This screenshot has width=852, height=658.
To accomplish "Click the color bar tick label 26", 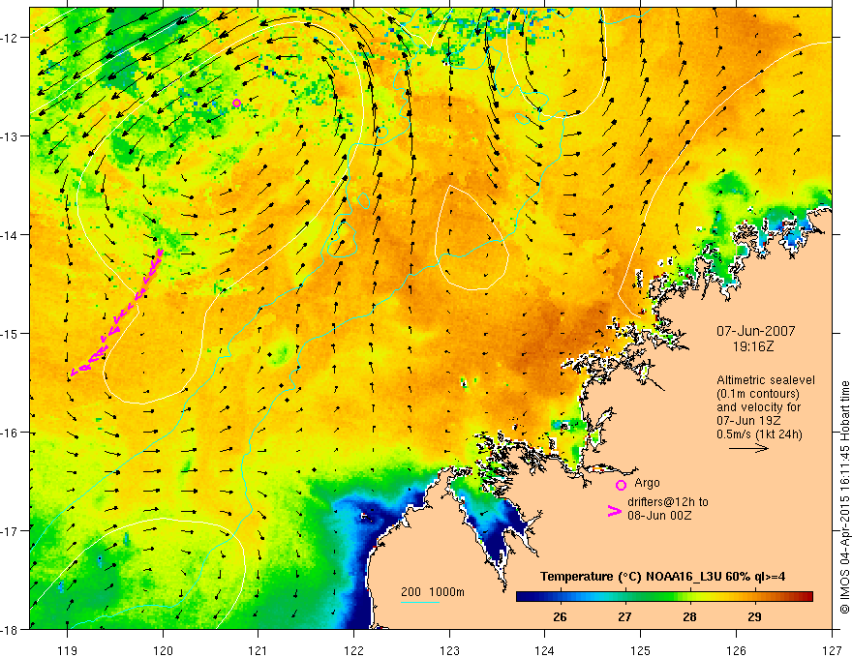I will click(560, 616).
